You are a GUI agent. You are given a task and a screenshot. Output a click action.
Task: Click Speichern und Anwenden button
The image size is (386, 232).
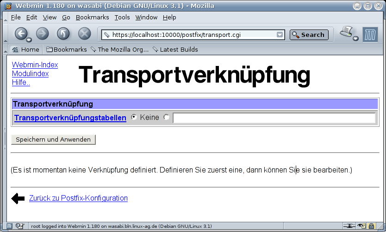pos(53,140)
